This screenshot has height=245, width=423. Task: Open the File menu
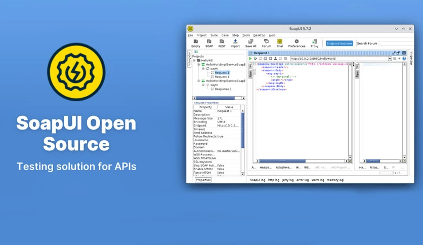pyautogui.click(x=190, y=35)
